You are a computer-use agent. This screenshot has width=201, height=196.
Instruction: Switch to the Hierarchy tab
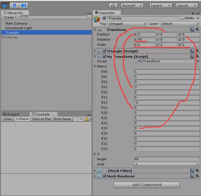coord(15,13)
